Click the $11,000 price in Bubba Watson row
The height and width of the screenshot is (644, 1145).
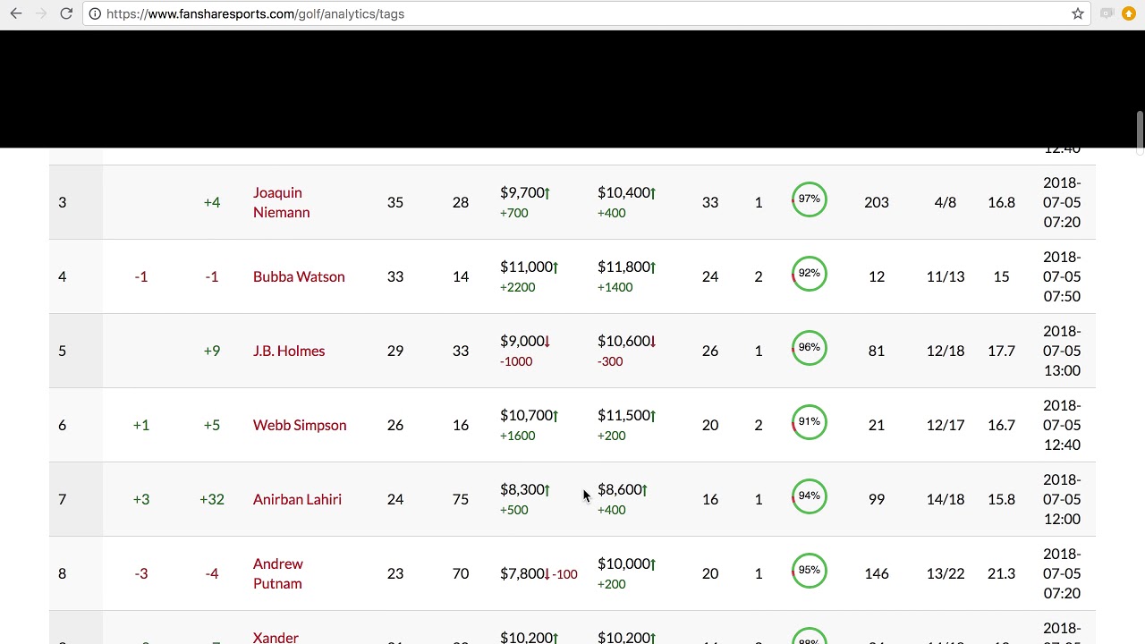(526, 267)
